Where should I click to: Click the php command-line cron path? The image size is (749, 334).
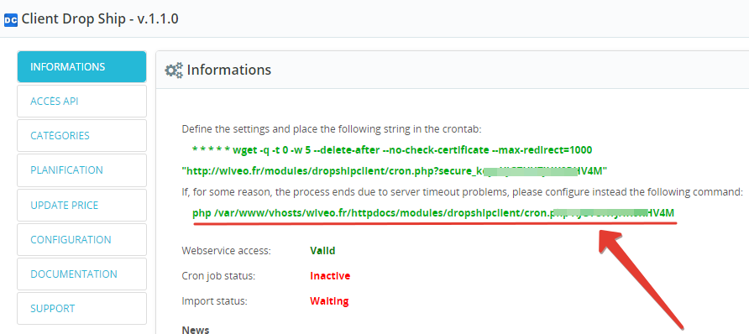tap(433, 213)
